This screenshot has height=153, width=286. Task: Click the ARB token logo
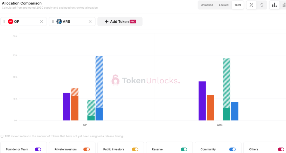pyautogui.click(x=59, y=22)
